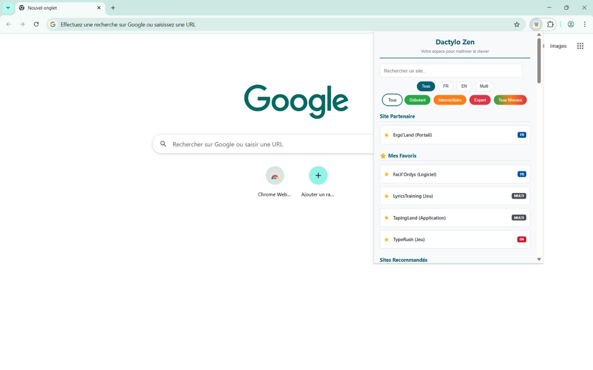
Task: Toggle favorite star for TapingLand (Application)
Action: coord(386,218)
